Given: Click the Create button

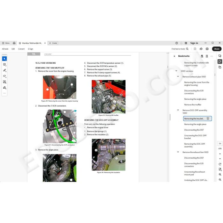Looking at the screenshot, I should [53, 43].
